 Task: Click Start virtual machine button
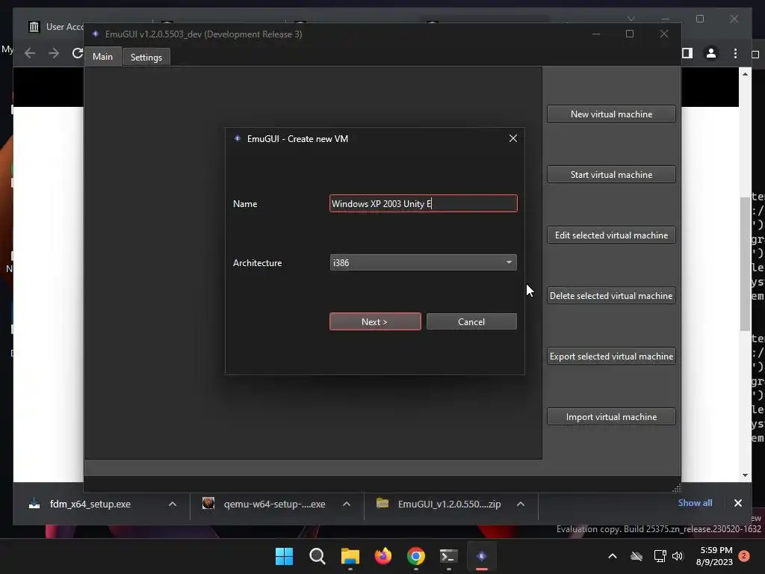click(x=611, y=174)
